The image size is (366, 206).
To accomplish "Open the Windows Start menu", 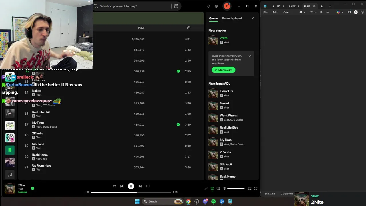I will (137, 201).
